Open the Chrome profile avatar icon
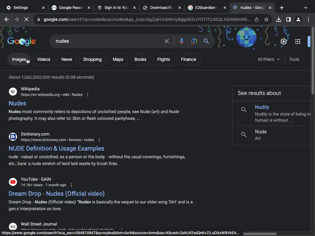The image size is (315, 236). 298,19
